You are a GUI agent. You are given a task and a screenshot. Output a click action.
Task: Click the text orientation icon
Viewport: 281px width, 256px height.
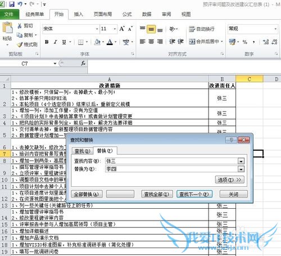(173, 29)
